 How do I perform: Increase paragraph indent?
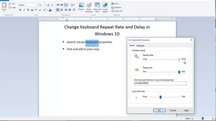click(61, 5)
